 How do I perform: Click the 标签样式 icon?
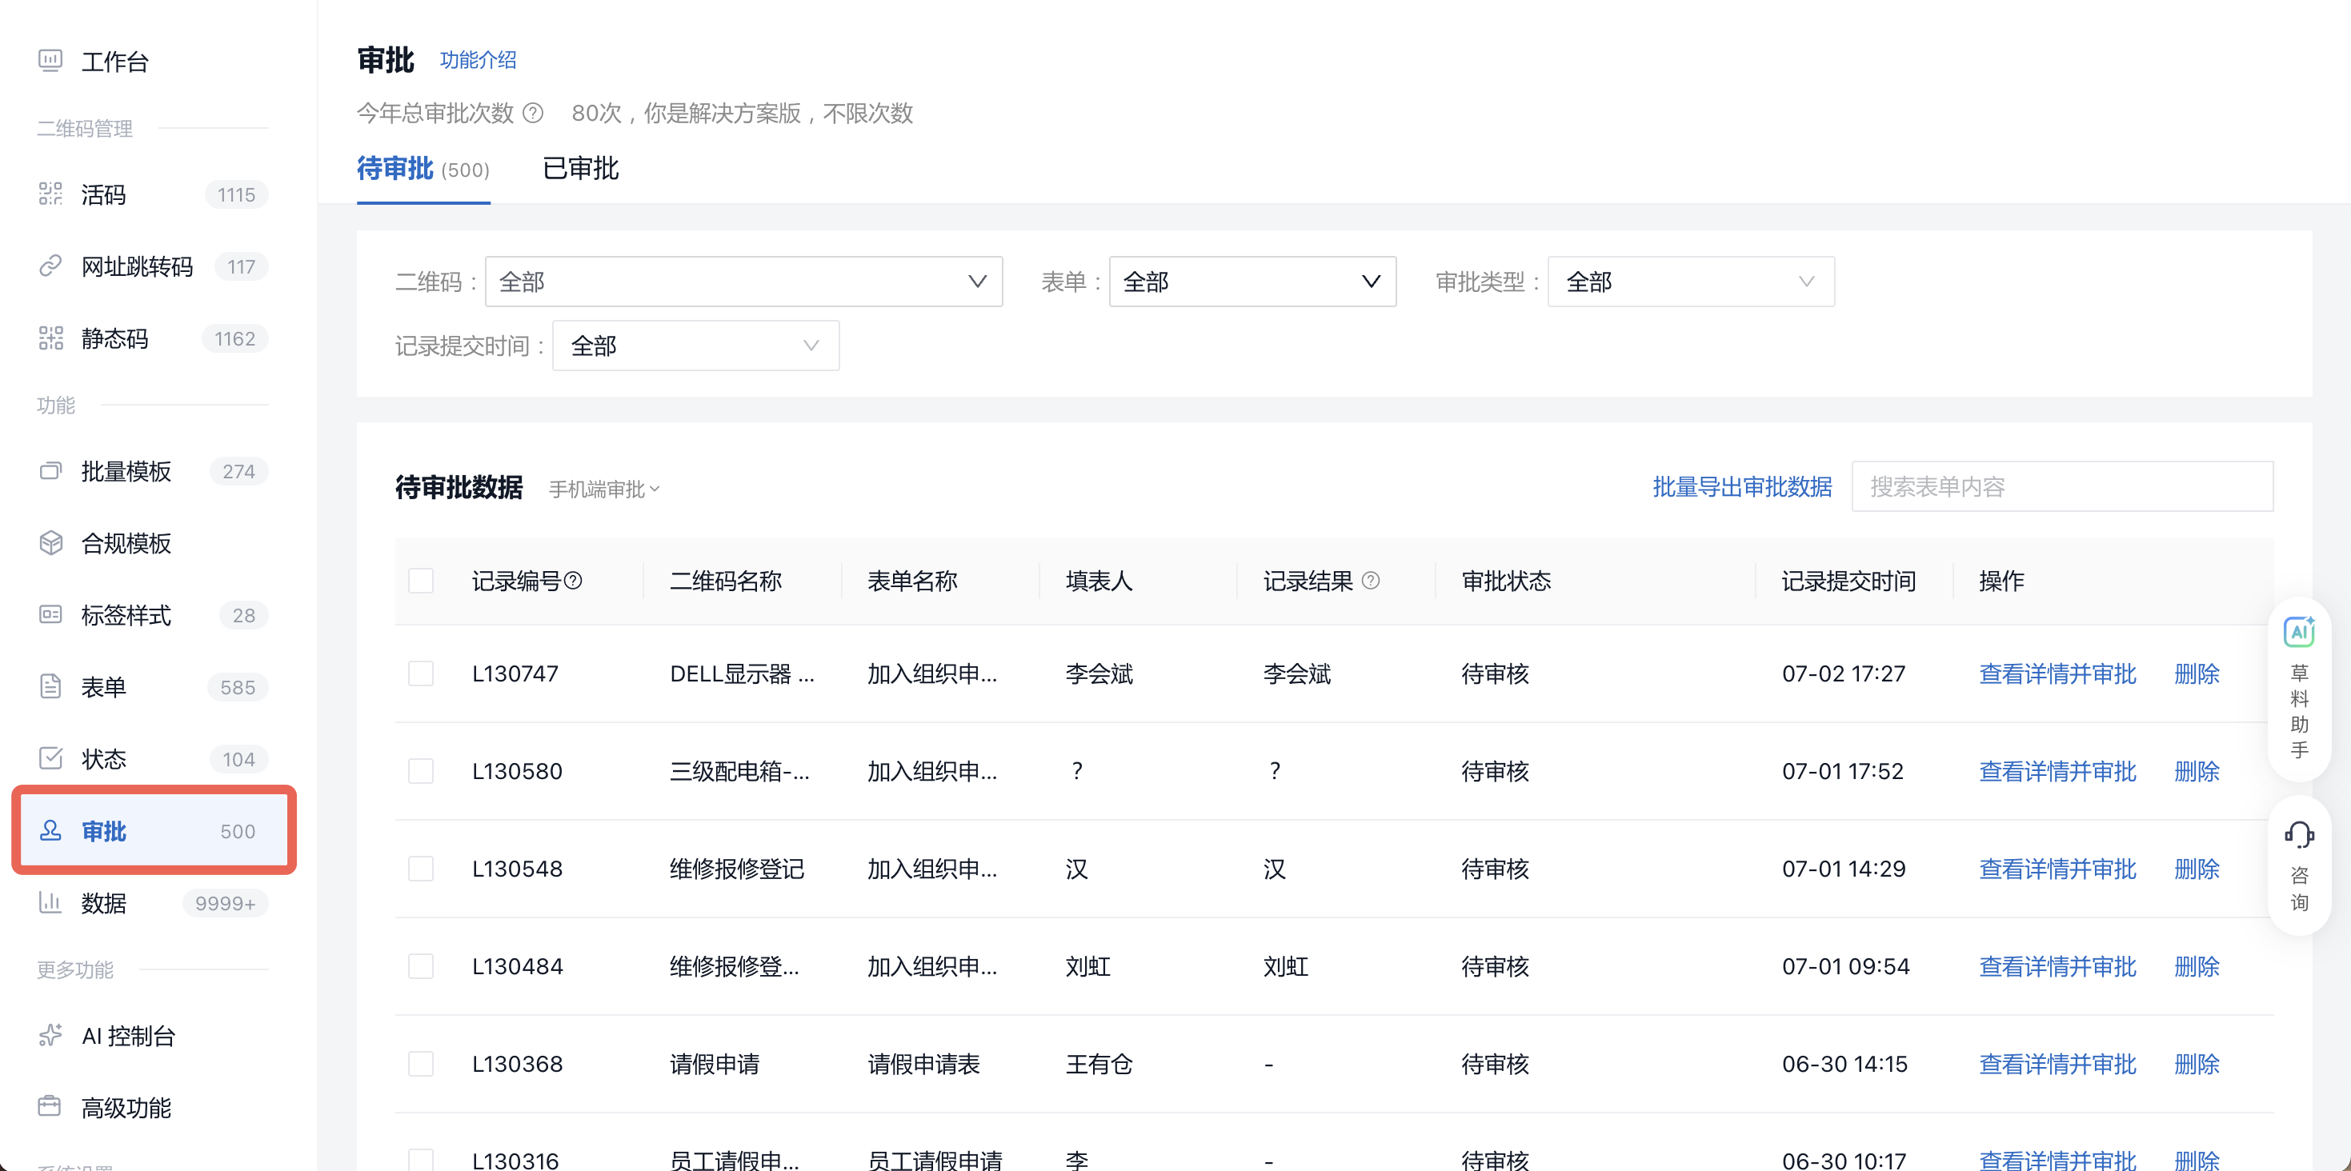(50, 614)
